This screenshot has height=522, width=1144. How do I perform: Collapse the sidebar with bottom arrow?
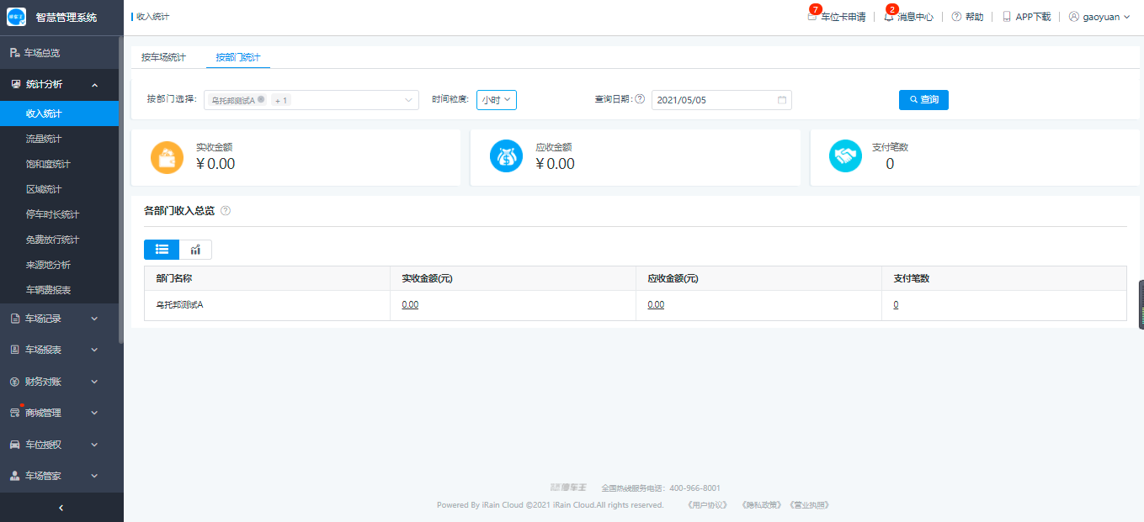[x=61, y=507]
